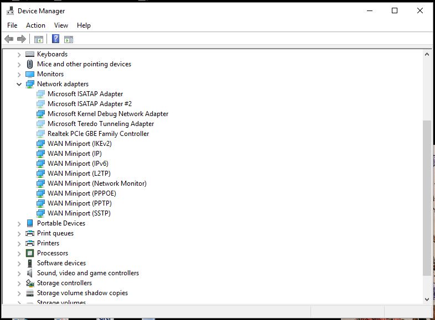This screenshot has width=435, height=320.
Task: Click the Network adapters category icon
Action: coord(30,84)
